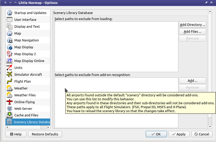Click right arrow of category list scrollbar

click(48, 127)
